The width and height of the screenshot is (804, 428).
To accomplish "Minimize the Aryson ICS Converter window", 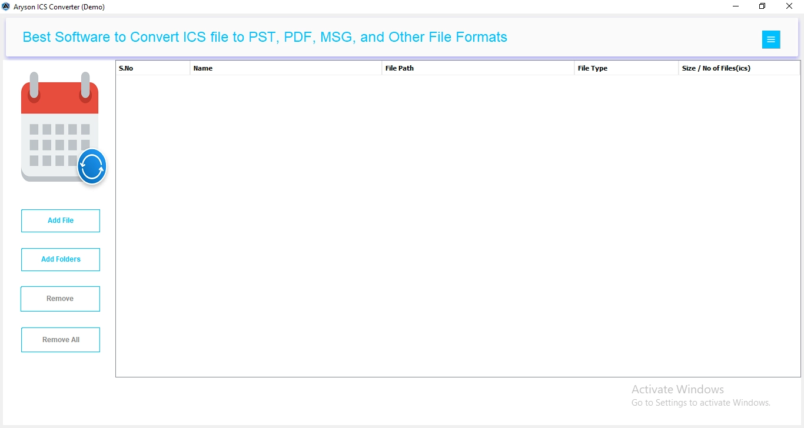I will point(736,6).
